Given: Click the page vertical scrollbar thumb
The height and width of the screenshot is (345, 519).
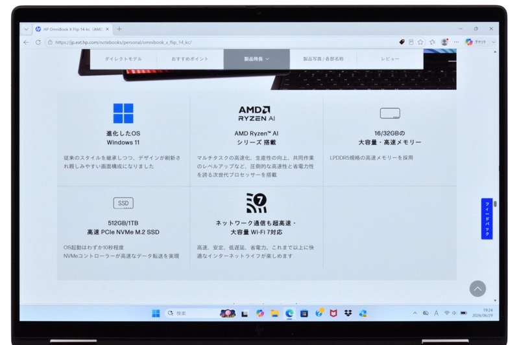Looking at the screenshot, I should coord(495,204).
